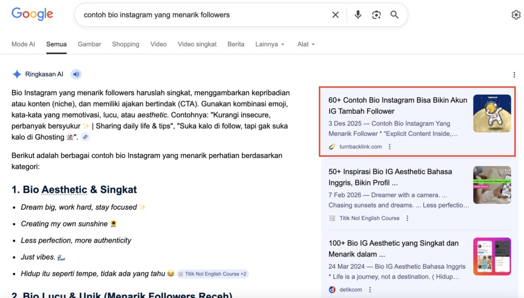Click '24 Mar 2024' snippet text
Screen dimensions: 524x298
pyautogui.click(x=346, y=267)
